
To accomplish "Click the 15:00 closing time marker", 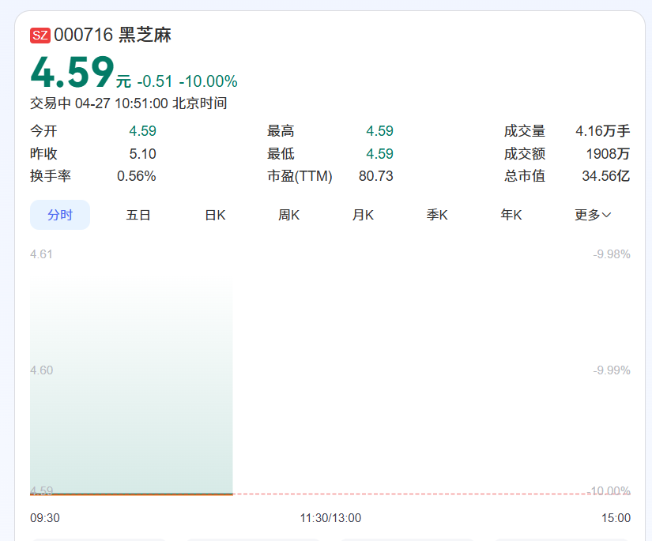I will 616,518.
